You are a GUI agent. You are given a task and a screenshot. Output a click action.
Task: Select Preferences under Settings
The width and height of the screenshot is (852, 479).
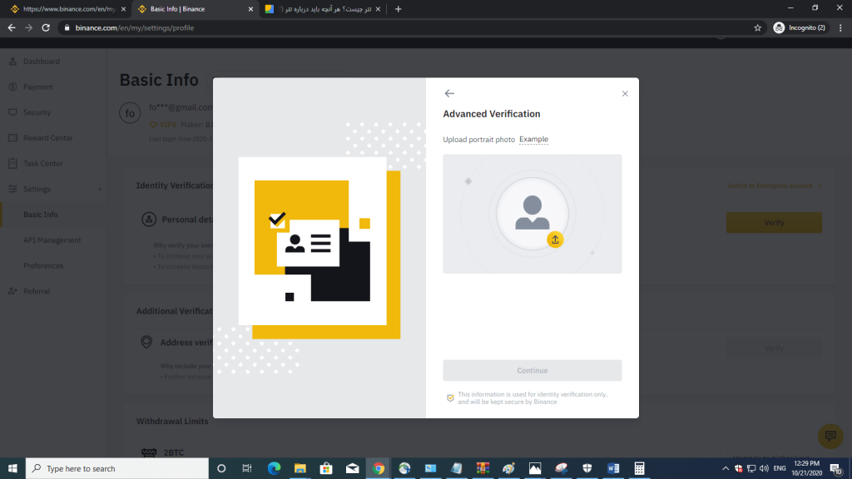pos(43,265)
